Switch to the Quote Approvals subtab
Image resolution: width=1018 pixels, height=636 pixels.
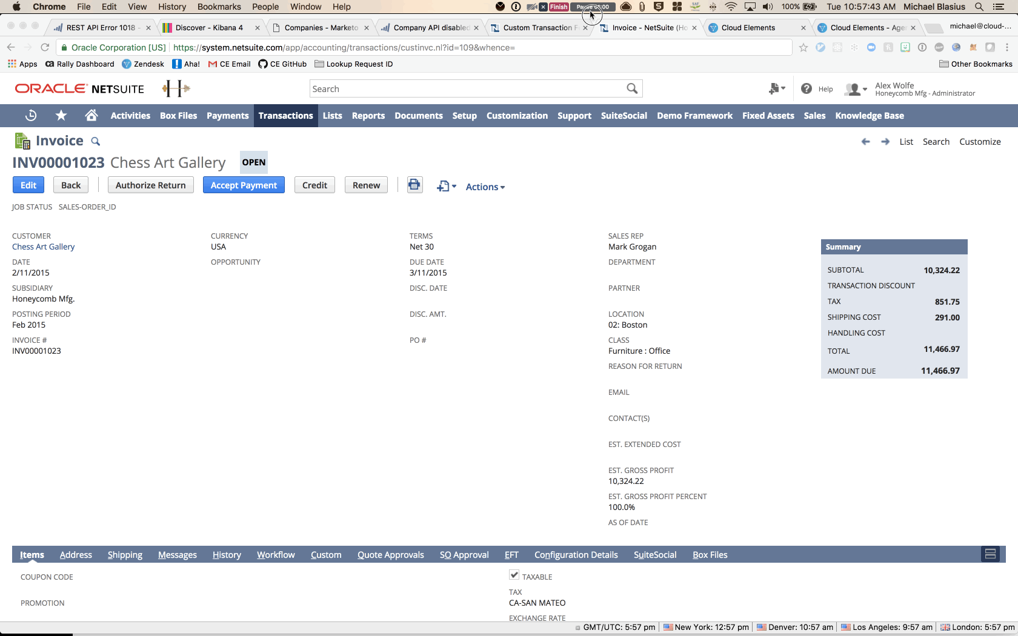click(391, 555)
